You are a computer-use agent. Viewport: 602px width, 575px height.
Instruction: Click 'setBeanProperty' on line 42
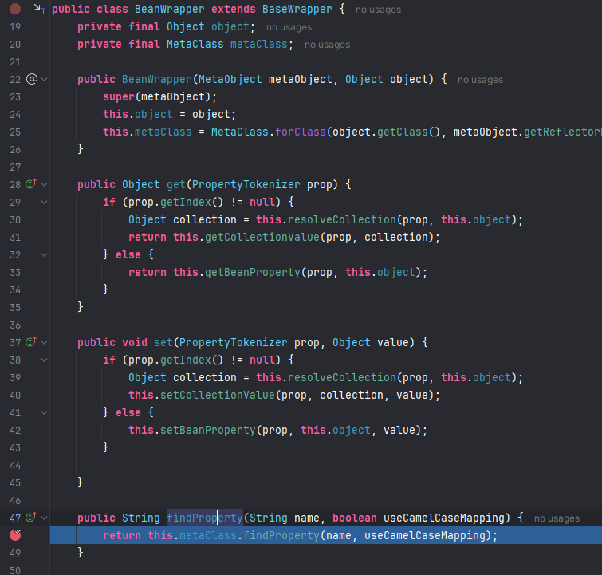[x=207, y=430]
